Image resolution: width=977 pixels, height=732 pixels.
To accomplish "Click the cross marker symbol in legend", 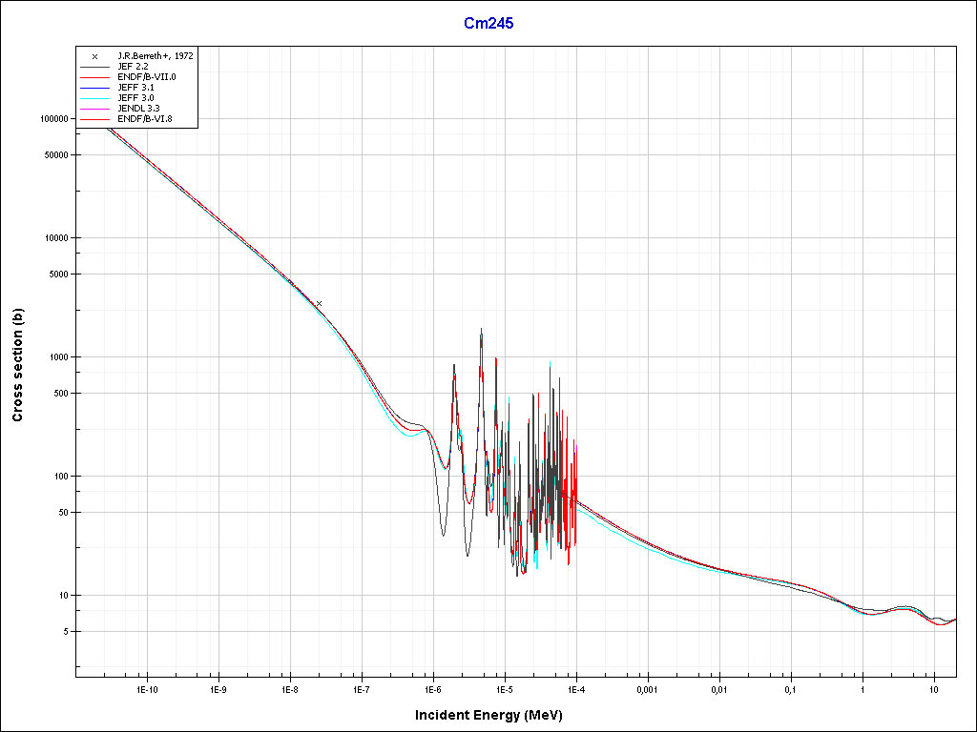I will pyautogui.click(x=94, y=56).
